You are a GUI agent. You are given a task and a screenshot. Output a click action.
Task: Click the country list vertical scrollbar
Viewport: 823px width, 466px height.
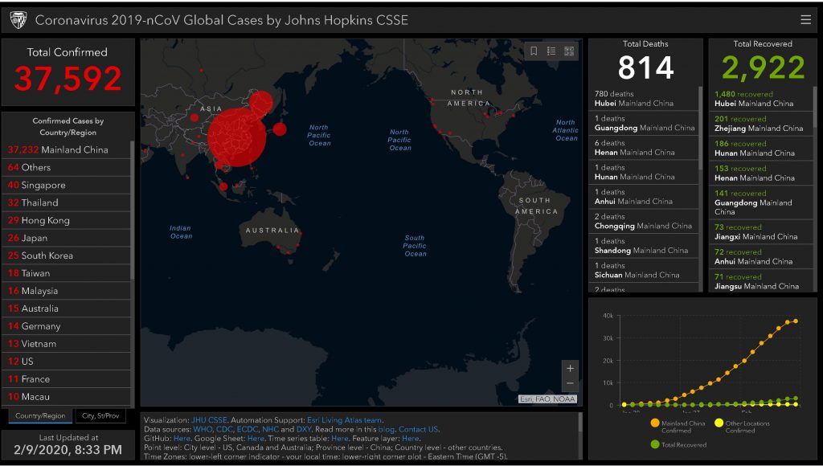(x=133, y=210)
